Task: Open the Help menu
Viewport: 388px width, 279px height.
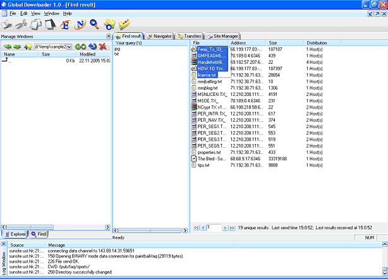Action: point(68,14)
